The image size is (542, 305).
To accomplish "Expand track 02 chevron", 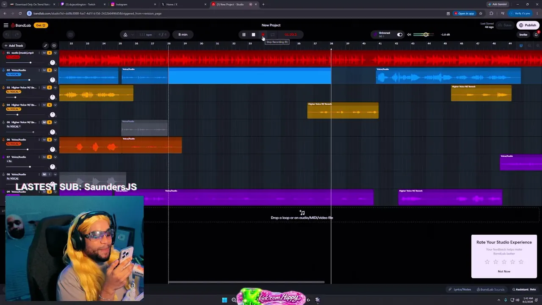I will [55, 70].
